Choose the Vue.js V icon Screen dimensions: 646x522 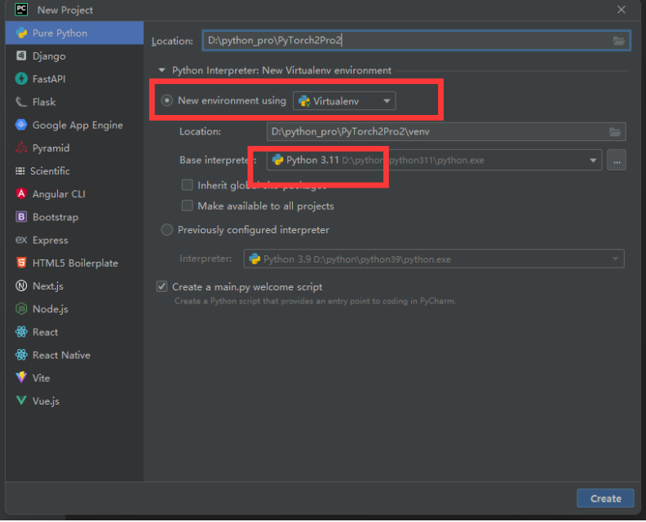click(21, 400)
